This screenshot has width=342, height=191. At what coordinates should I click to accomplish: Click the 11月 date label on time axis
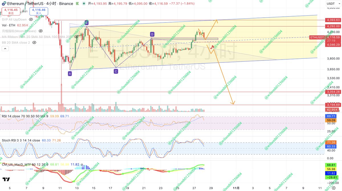[236, 188]
